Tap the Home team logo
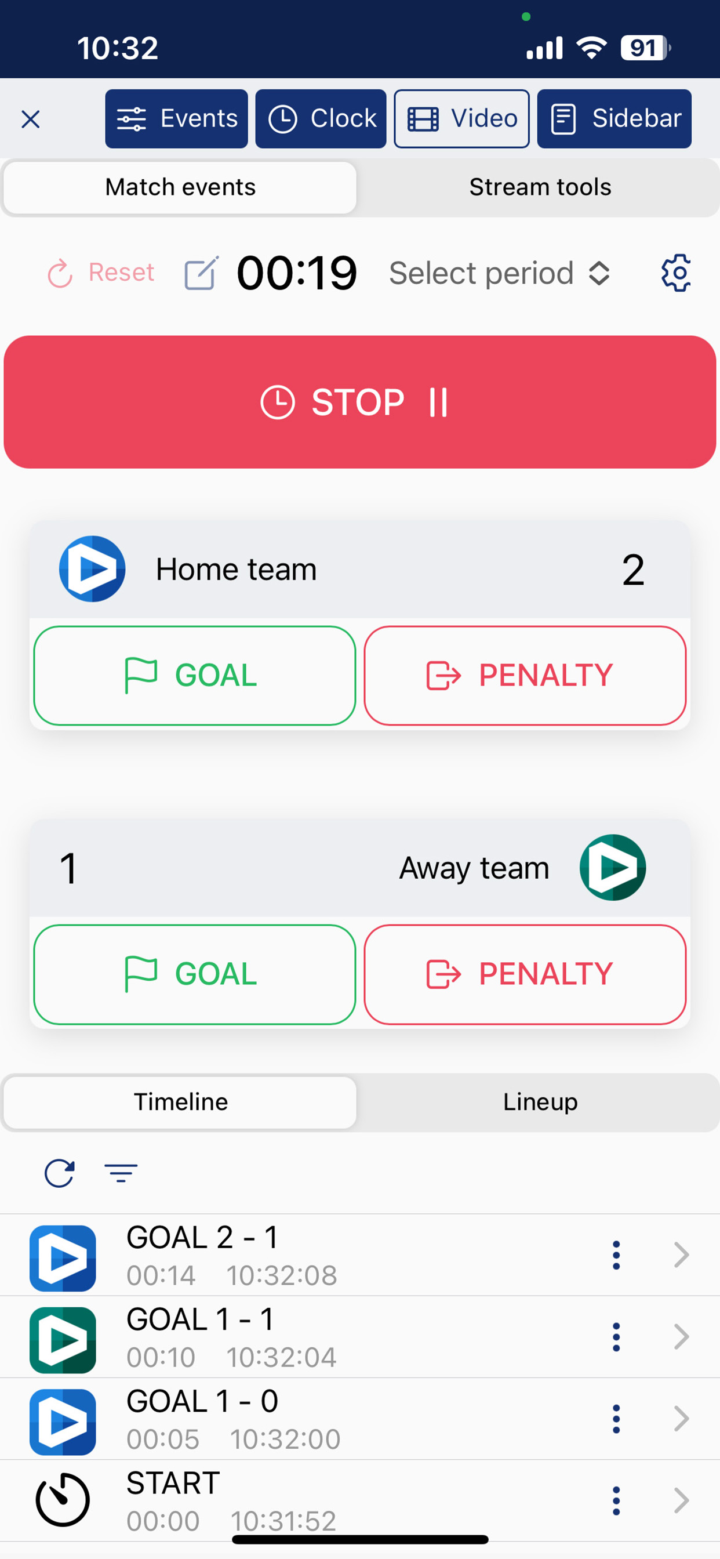This screenshot has height=1559, width=720. 92,569
